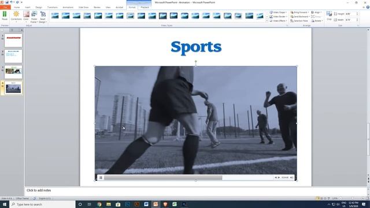The height and width of the screenshot is (208, 370).
Task: Switch to the Animations tab
Action: click(x=68, y=8)
